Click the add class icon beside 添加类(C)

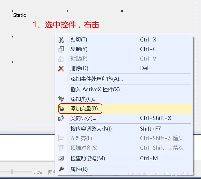point(61,99)
